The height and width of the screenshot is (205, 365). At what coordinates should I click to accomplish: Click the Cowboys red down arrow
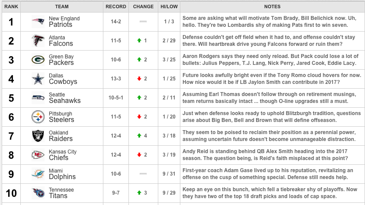point(139,79)
